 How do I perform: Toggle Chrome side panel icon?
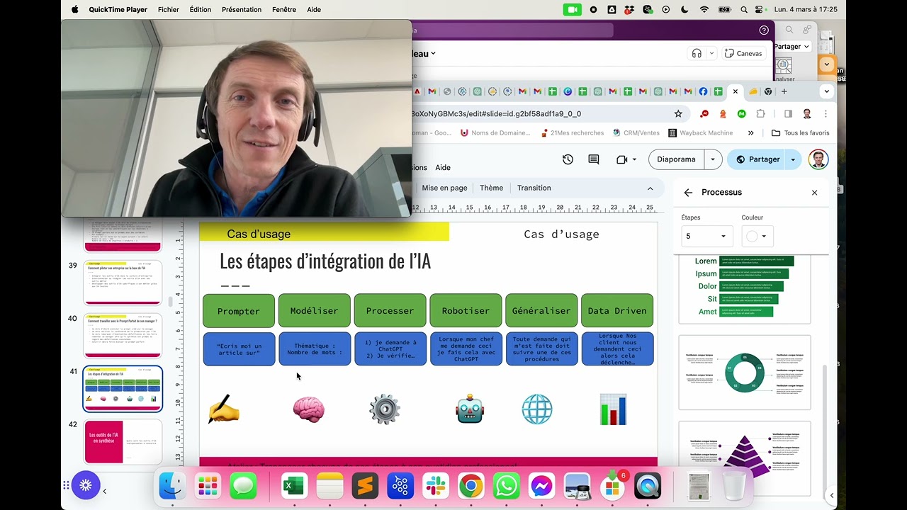click(788, 113)
